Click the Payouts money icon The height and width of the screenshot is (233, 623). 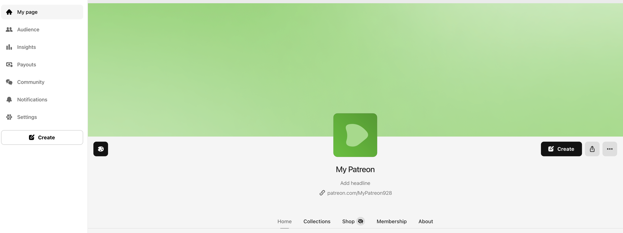point(9,65)
